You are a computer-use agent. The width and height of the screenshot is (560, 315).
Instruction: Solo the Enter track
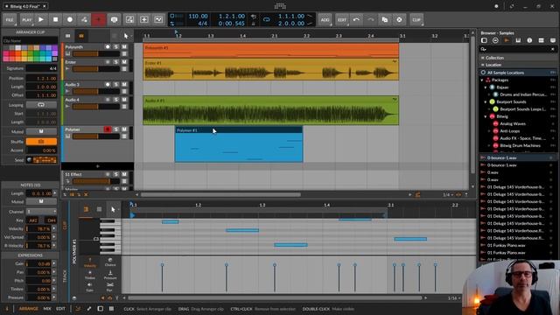pos(116,62)
